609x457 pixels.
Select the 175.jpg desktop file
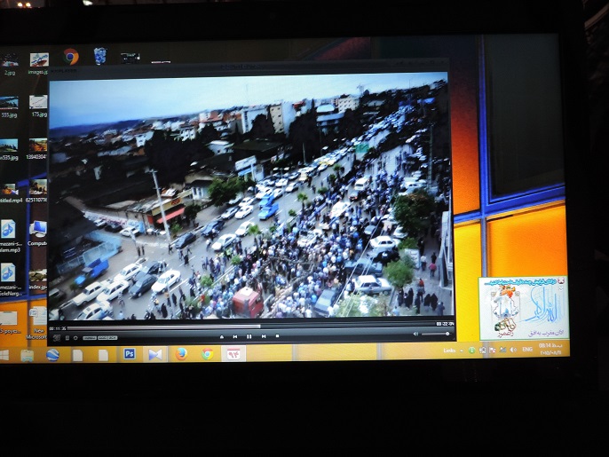pyautogui.click(x=38, y=106)
